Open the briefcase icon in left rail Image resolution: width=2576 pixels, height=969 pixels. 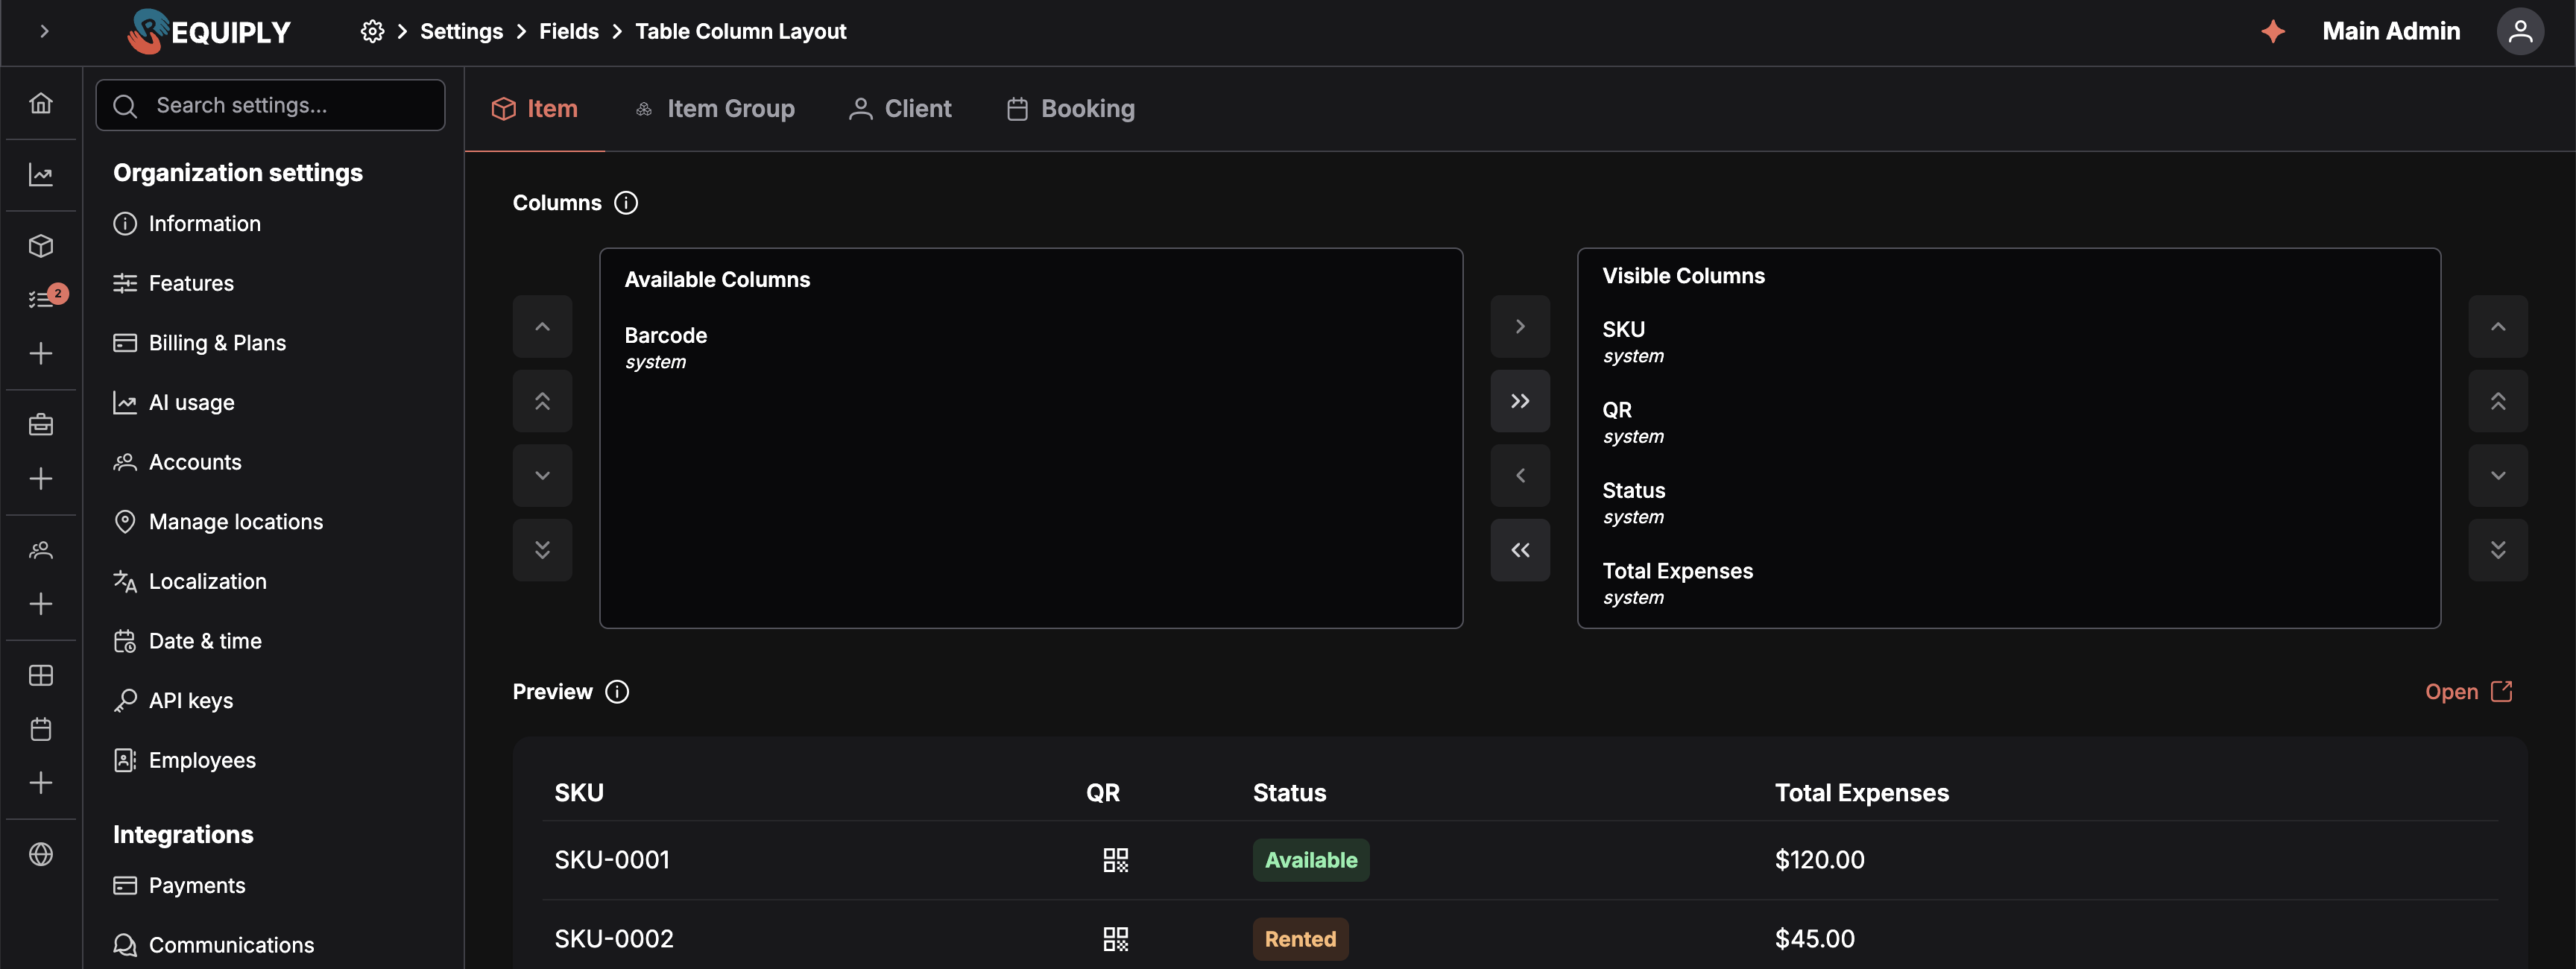[41, 425]
